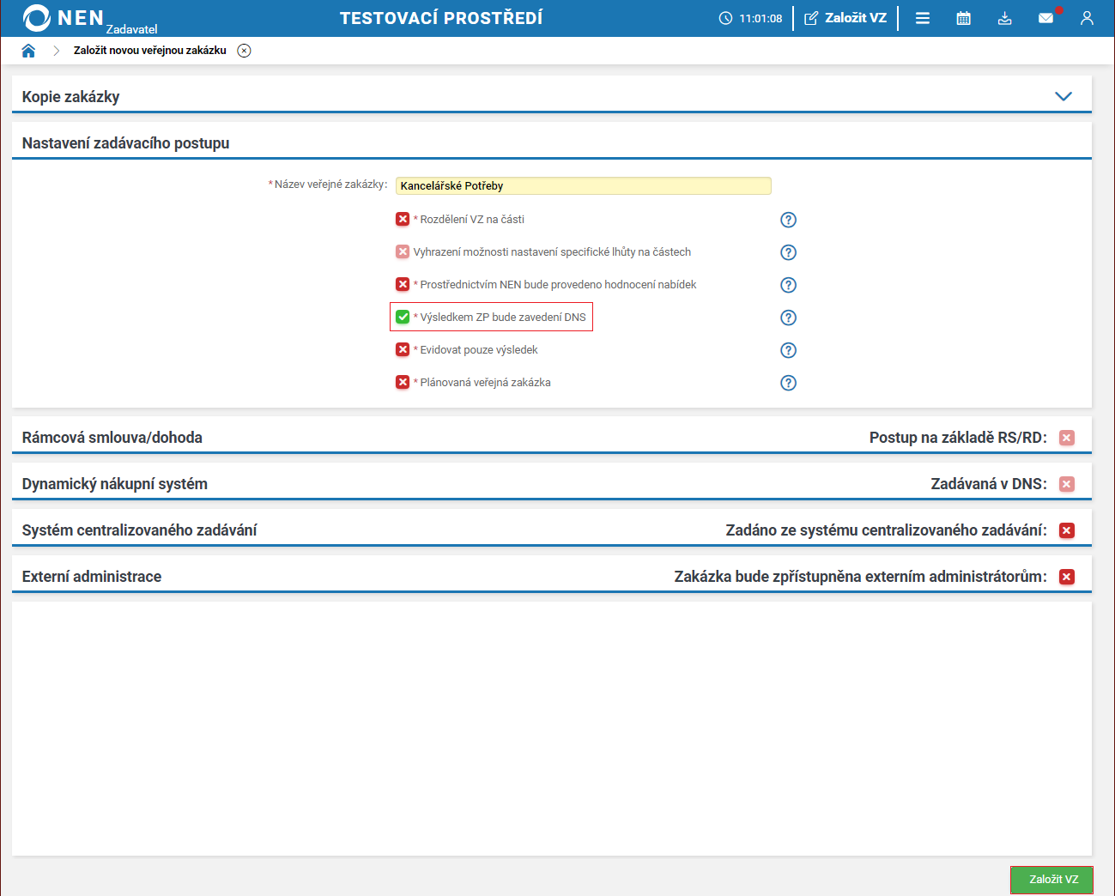Show help for Evidovat pouze výsledek
1115x896 pixels.
pos(788,350)
